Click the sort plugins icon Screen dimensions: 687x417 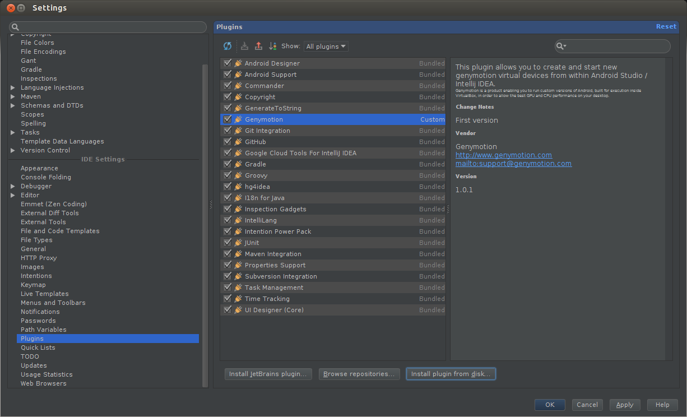pos(273,46)
